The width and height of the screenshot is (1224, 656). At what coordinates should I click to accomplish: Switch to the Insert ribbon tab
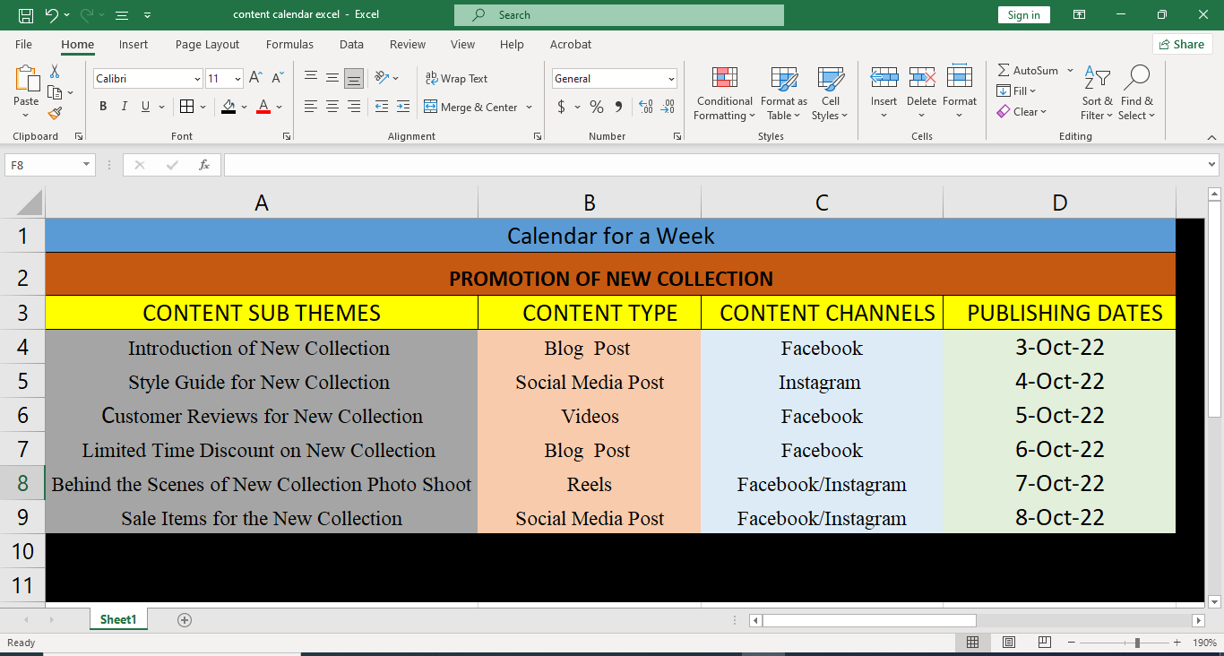click(134, 44)
